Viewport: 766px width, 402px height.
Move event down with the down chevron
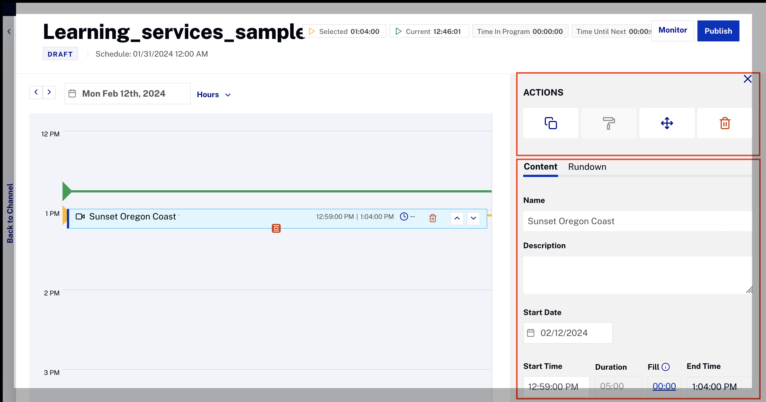[473, 218]
